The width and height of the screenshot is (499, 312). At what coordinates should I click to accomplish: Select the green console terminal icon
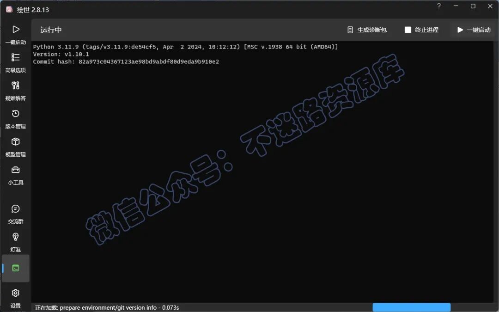(16, 268)
